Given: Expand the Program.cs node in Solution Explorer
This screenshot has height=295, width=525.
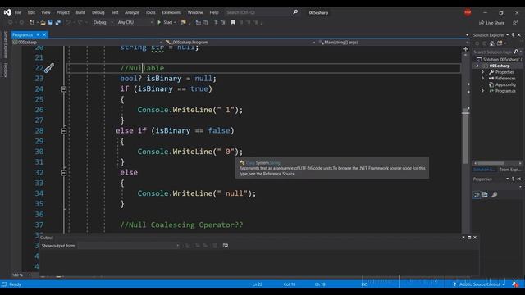Looking at the screenshot, I should (x=483, y=91).
